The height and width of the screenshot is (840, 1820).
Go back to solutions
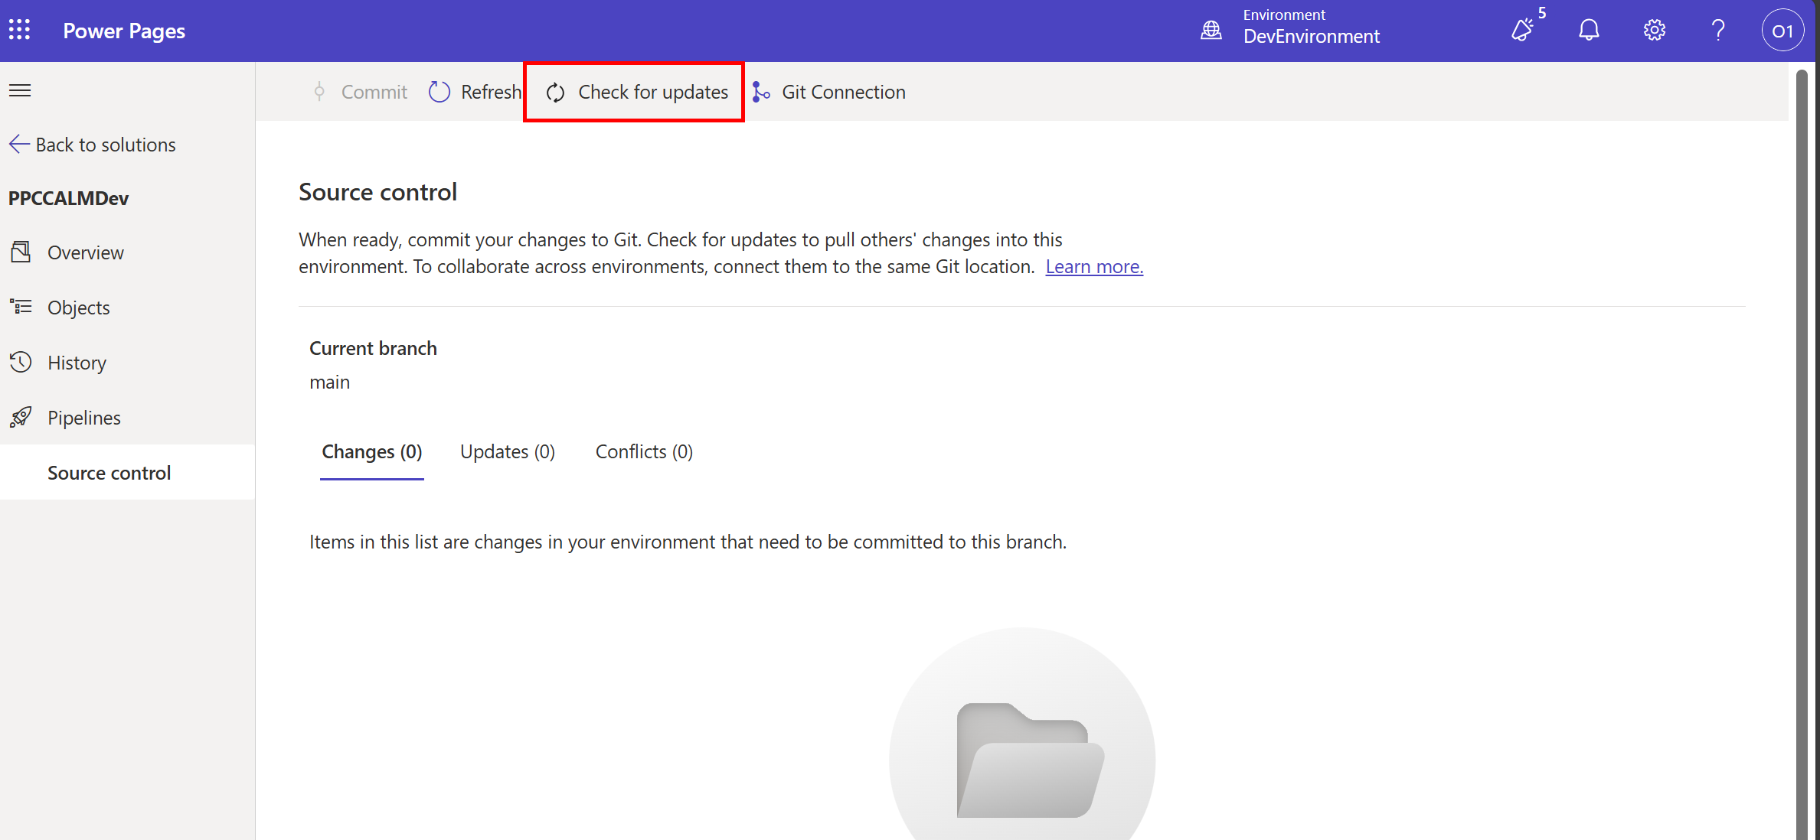click(x=93, y=145)
